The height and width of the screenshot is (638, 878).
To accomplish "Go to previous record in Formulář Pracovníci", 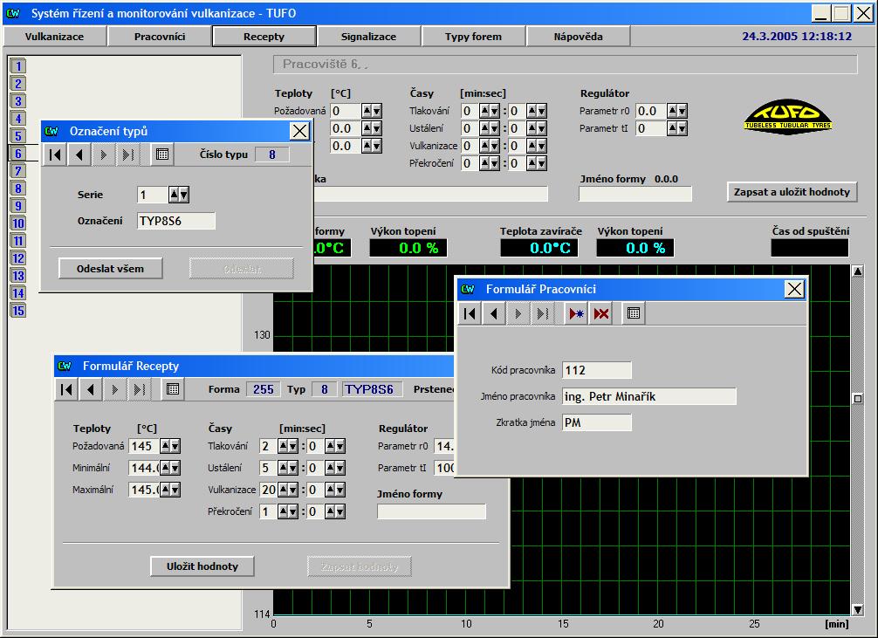I will click(x=495, y=314).
